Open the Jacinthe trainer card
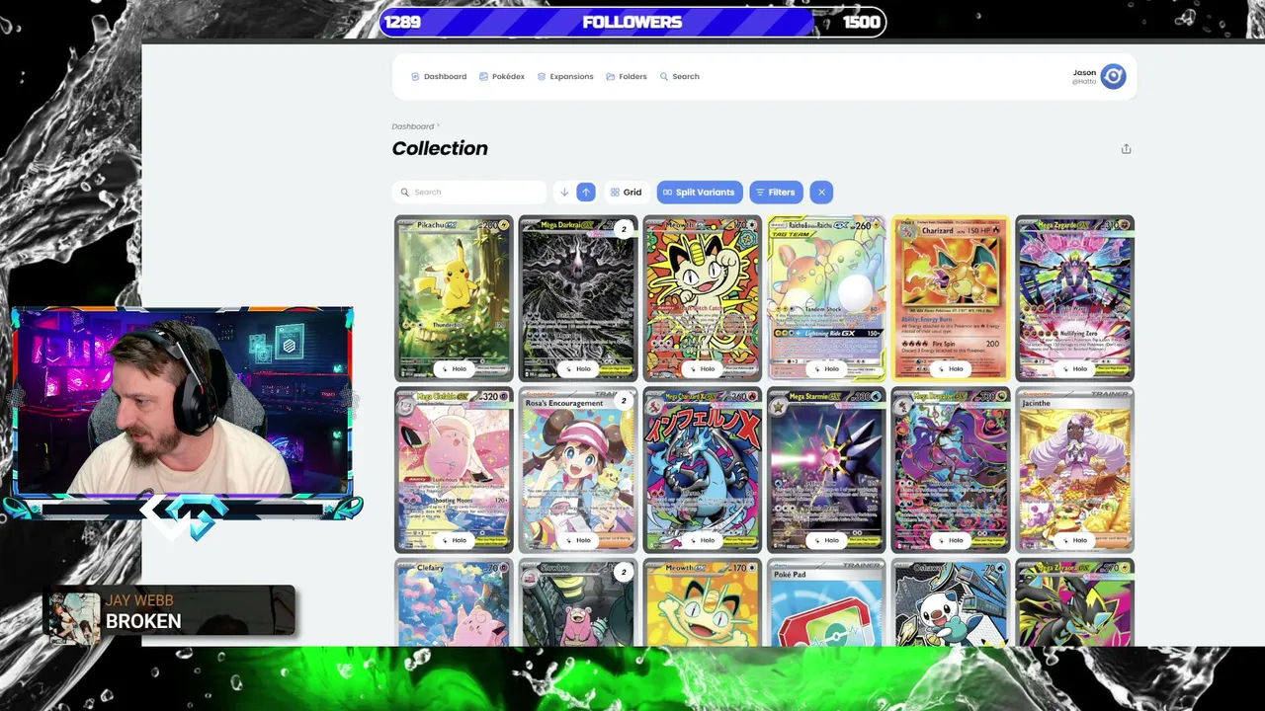Image resolution: width=1265 pixels, height=711 pixels. tap(1075, 470)
